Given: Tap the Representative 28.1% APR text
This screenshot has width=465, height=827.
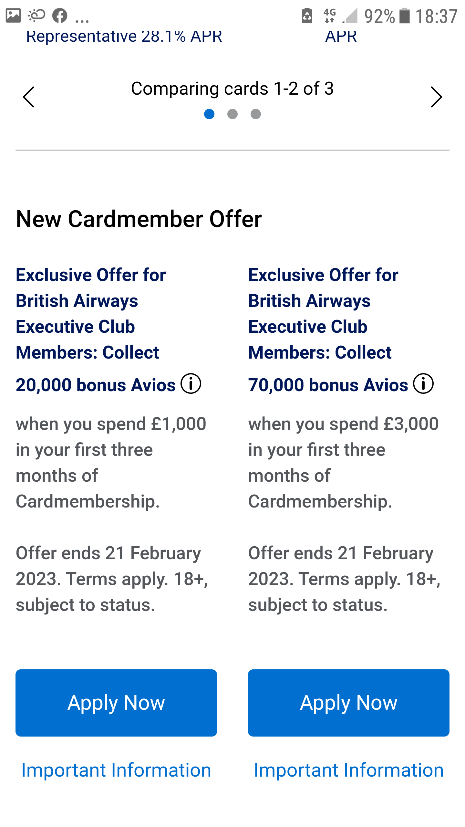Looking at the screenshot, I should pos(124,36).
